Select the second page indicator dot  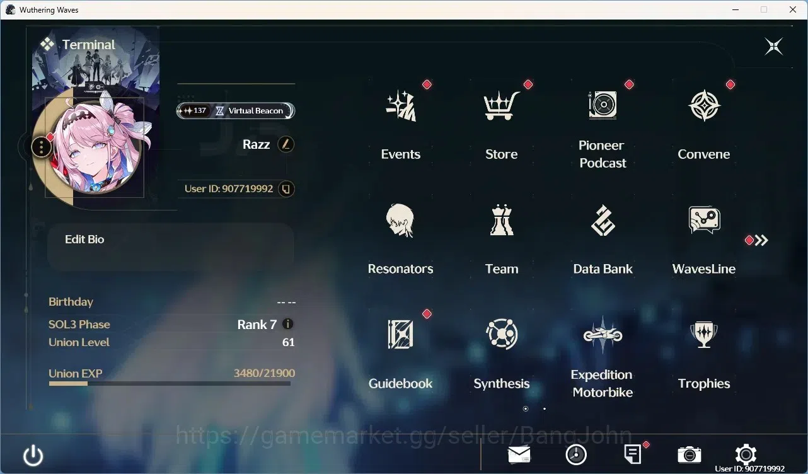(545, 408)
